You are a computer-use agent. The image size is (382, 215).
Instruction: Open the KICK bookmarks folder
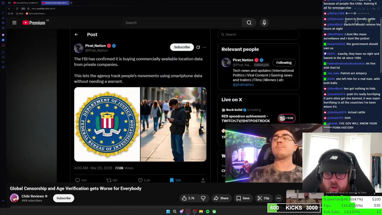click(20, 13)
